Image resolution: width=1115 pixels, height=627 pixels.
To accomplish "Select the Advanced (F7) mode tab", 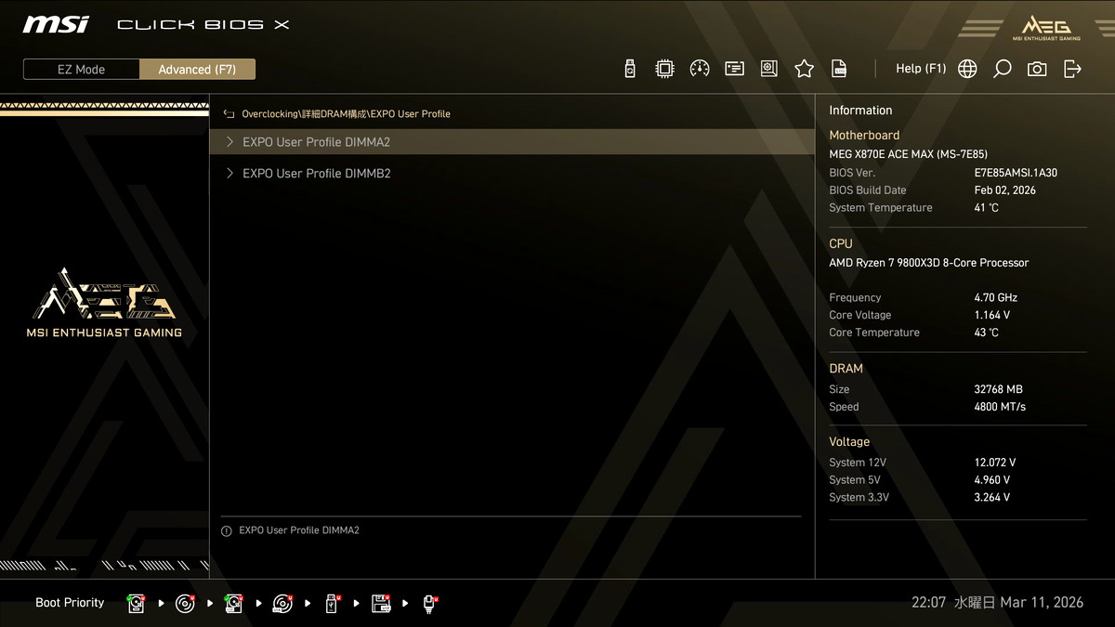I will pyautogui.click(x=197, y=70).
